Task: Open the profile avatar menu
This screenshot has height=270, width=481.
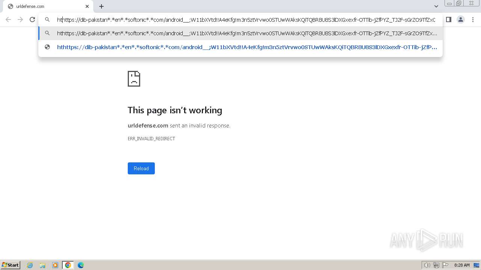Action: click(461, 19)
